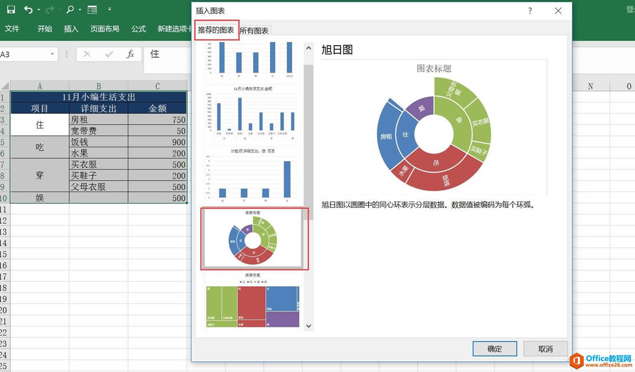Viewport: 635px width, 372px height.
Task: Dismiss the dialog with 取消 button
Action: 544,349
